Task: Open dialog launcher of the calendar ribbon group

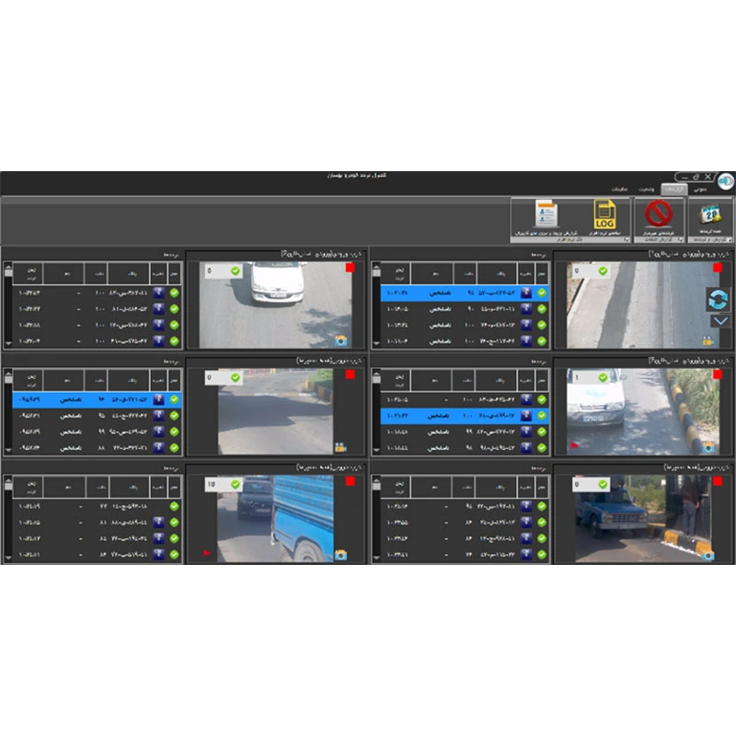Action: click(729, 240)
